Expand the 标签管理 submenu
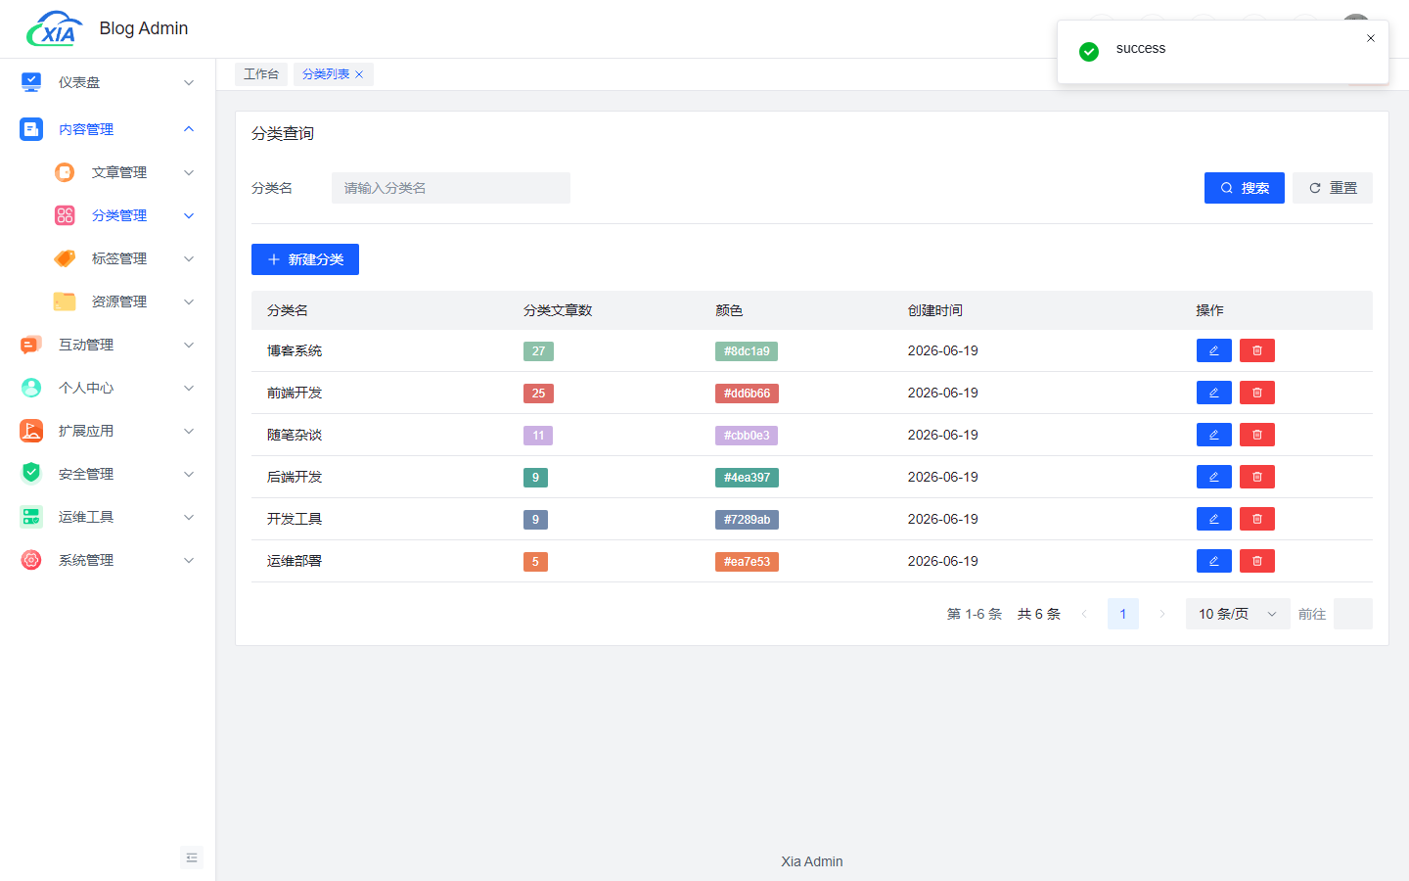This screenshot has height=881, width=1409. tap(189, 258)
